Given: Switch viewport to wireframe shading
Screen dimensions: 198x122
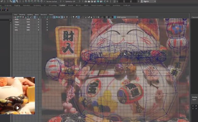Looking at the screenshot, I should (x=54, y=17).
